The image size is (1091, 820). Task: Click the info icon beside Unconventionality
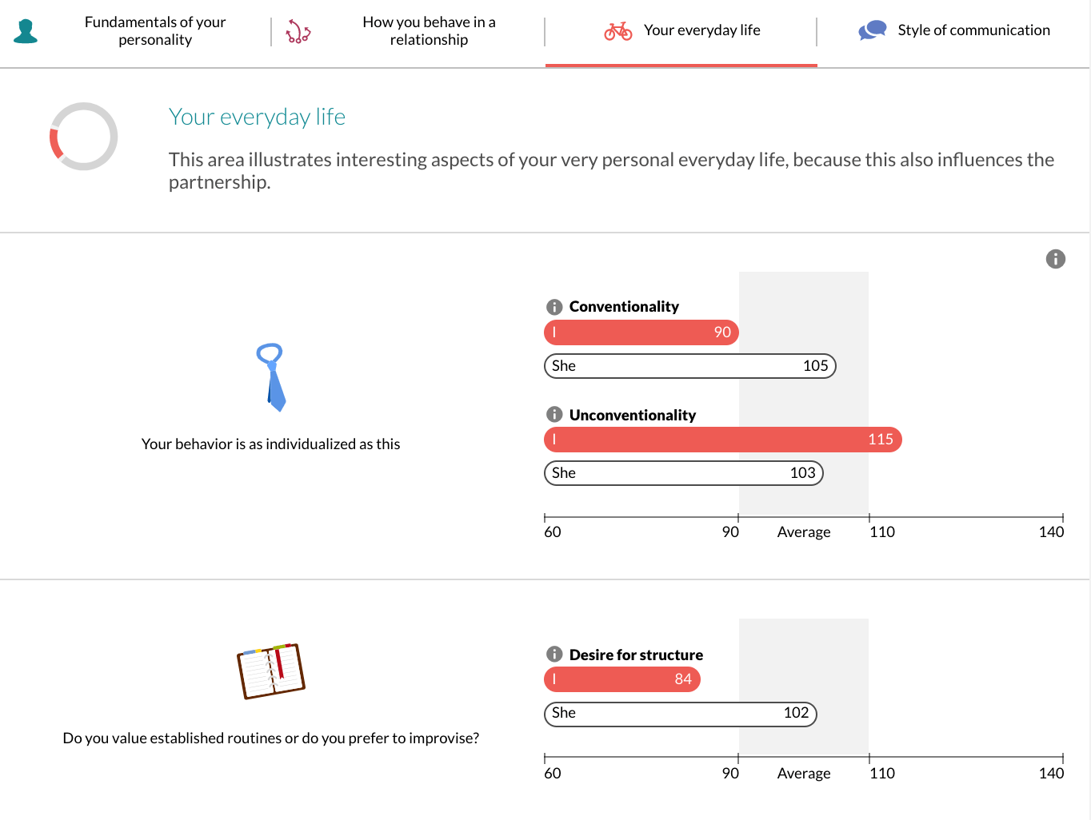553,414
